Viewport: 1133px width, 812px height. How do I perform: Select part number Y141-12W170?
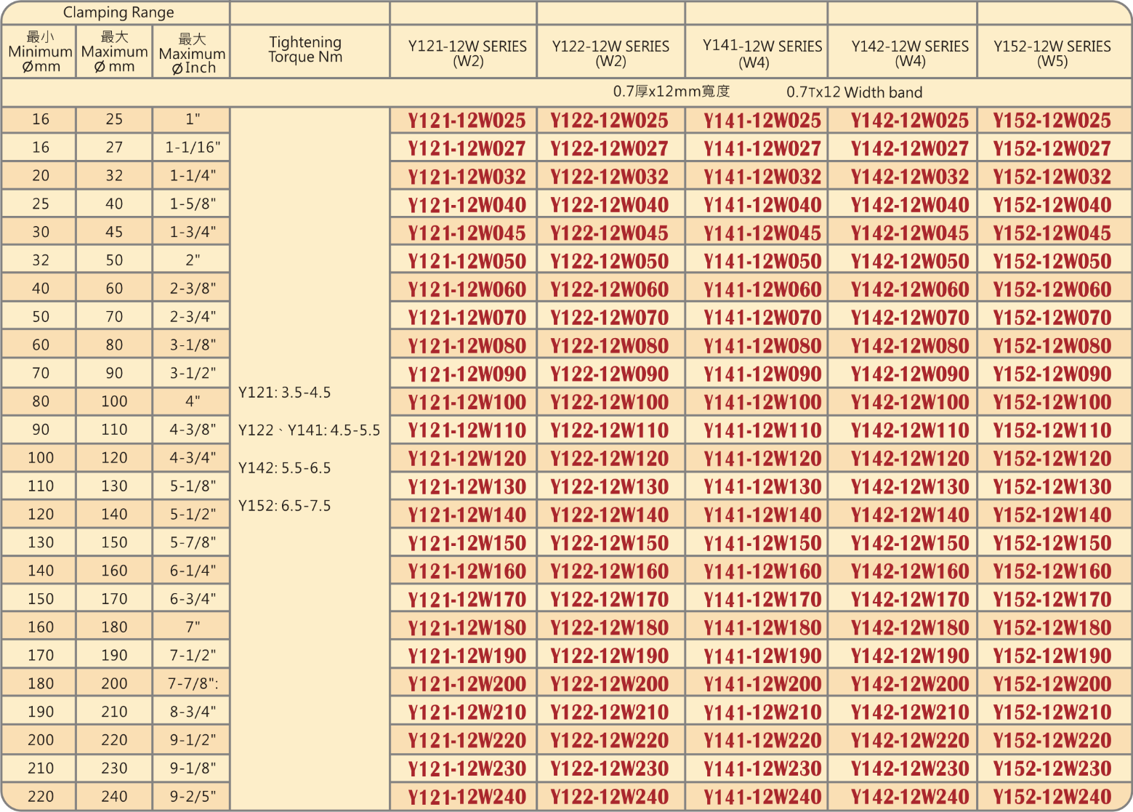pos(762,600)
